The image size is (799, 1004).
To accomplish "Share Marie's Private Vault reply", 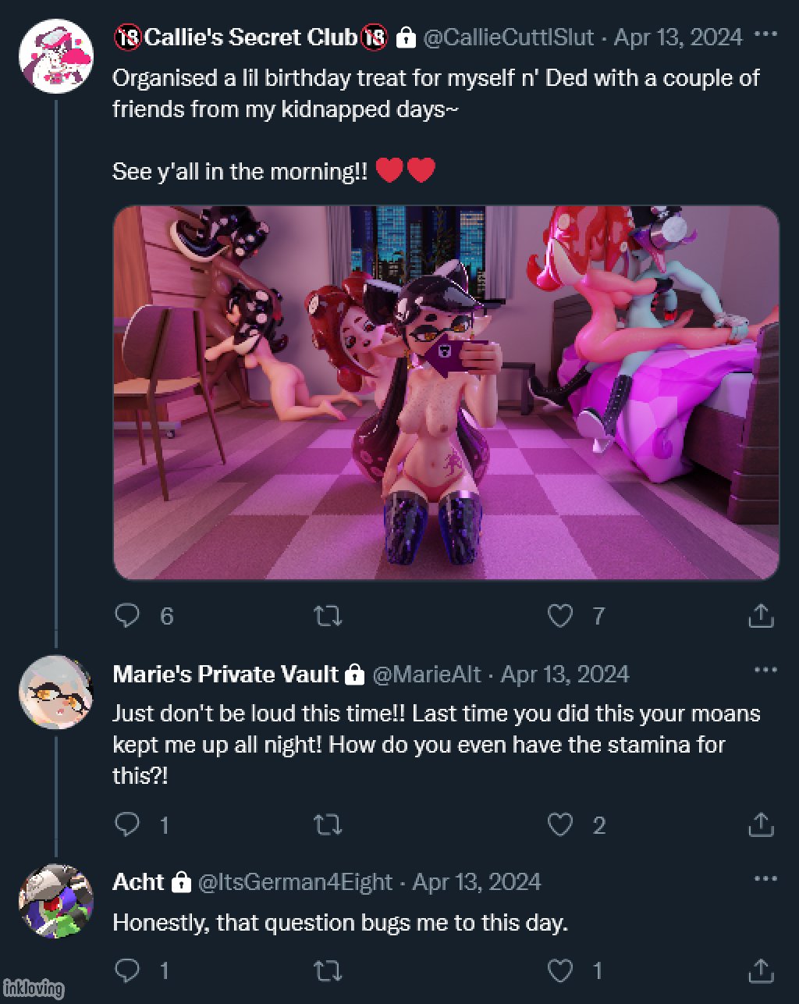I will click(x=761, y=824).
